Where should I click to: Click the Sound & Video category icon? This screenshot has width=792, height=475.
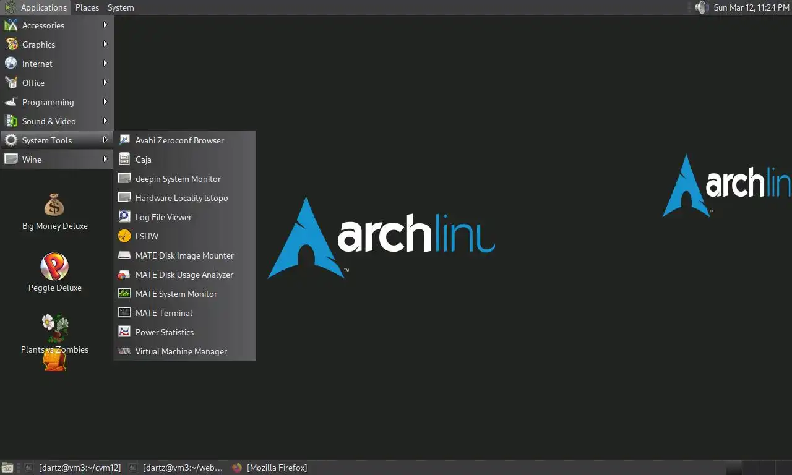[x=11, y=121]
